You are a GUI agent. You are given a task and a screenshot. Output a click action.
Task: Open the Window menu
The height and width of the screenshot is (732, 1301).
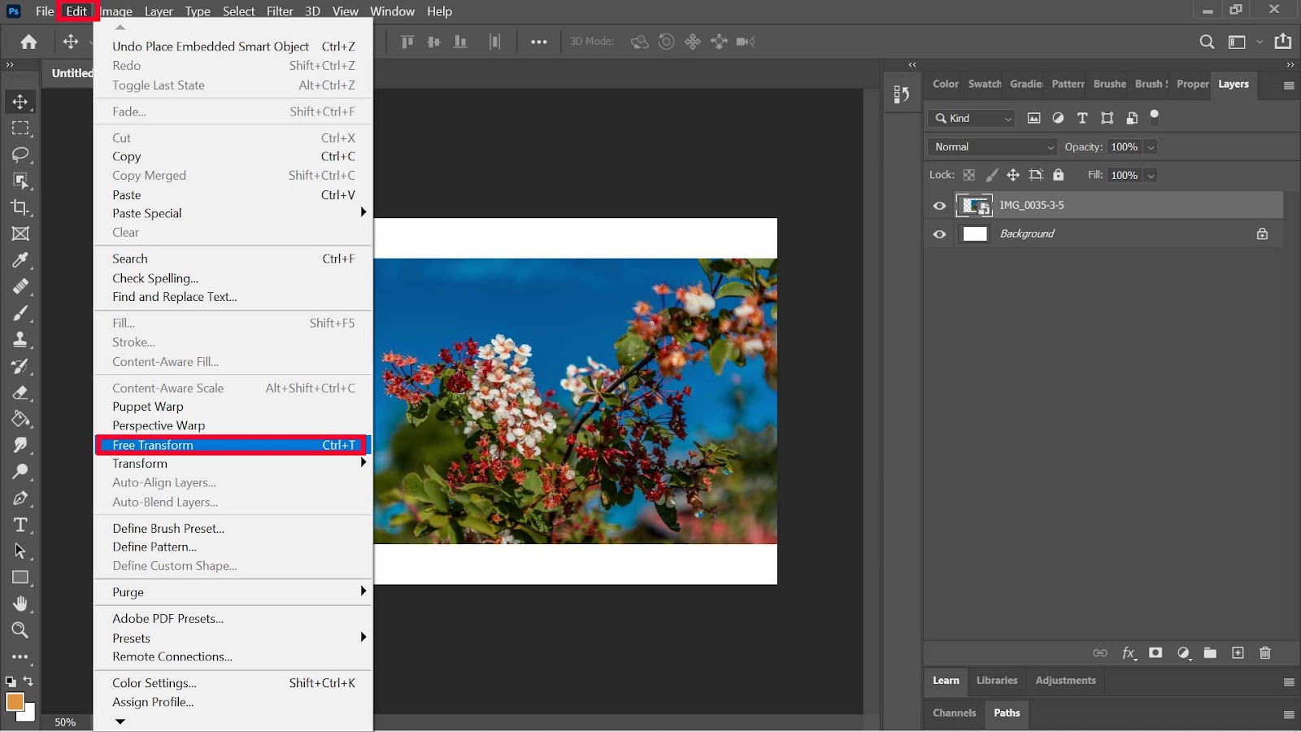[392, 11]
